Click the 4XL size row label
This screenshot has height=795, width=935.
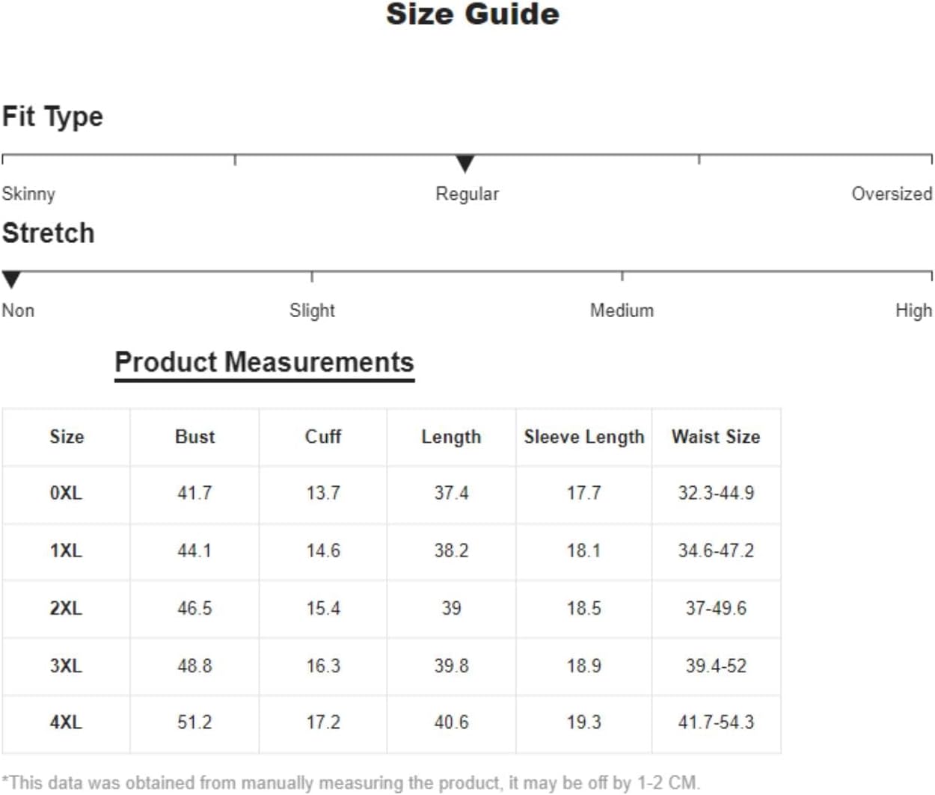click(66, 723)
